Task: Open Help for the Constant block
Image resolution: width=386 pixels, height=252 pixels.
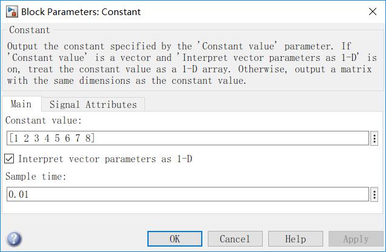Action: click(295, 239)
